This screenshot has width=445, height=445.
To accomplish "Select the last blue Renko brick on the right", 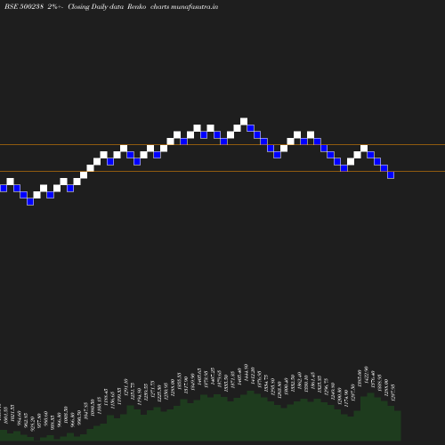I will [x=391, y=175].
